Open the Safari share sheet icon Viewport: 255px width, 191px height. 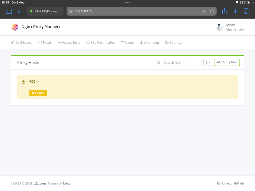coord(225,11)
